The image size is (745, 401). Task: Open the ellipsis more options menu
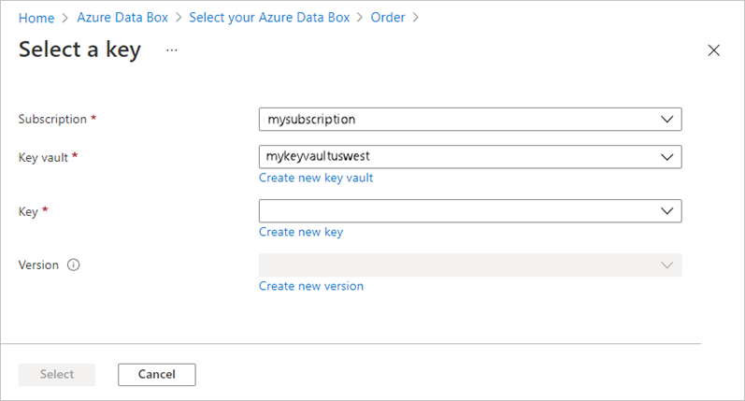(171, 50)
